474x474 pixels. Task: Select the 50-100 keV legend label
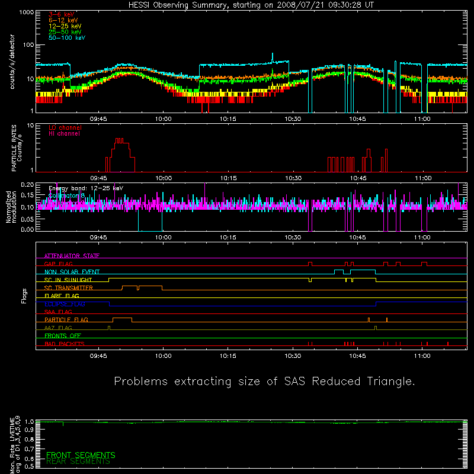click(x=67, y=38)
